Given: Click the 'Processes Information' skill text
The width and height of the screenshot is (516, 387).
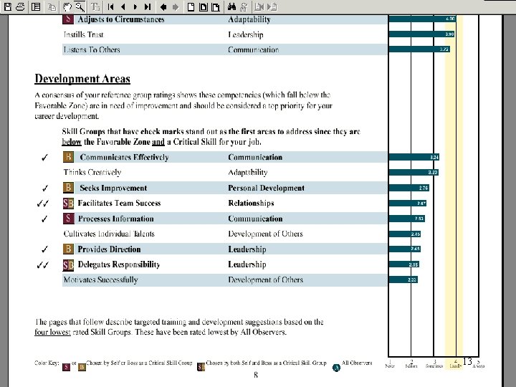Looking at the screenshot, I should (x=116, y=219).
